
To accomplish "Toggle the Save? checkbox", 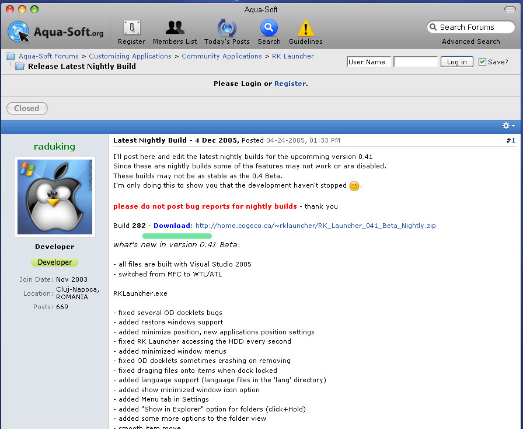I will [x=482, y=61].
